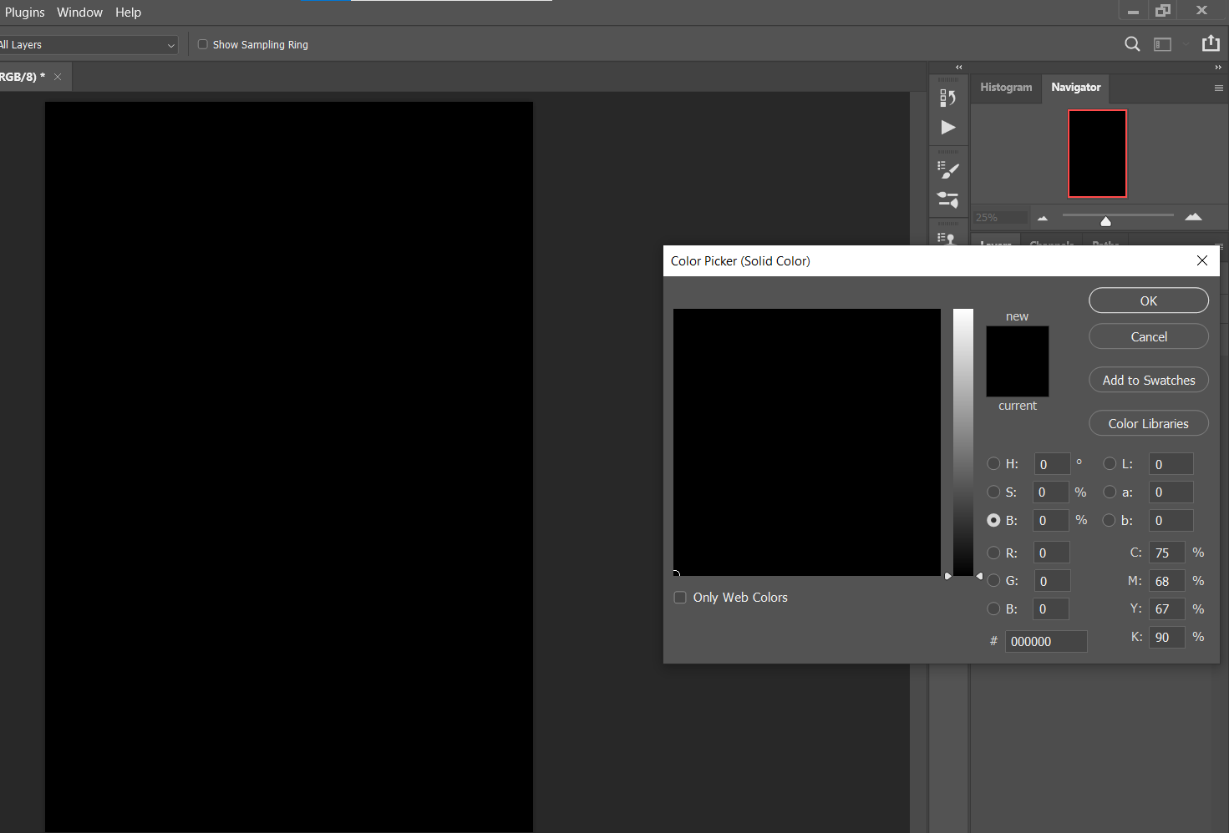
Task: Select the G green radio button
Action: point(993,580)
